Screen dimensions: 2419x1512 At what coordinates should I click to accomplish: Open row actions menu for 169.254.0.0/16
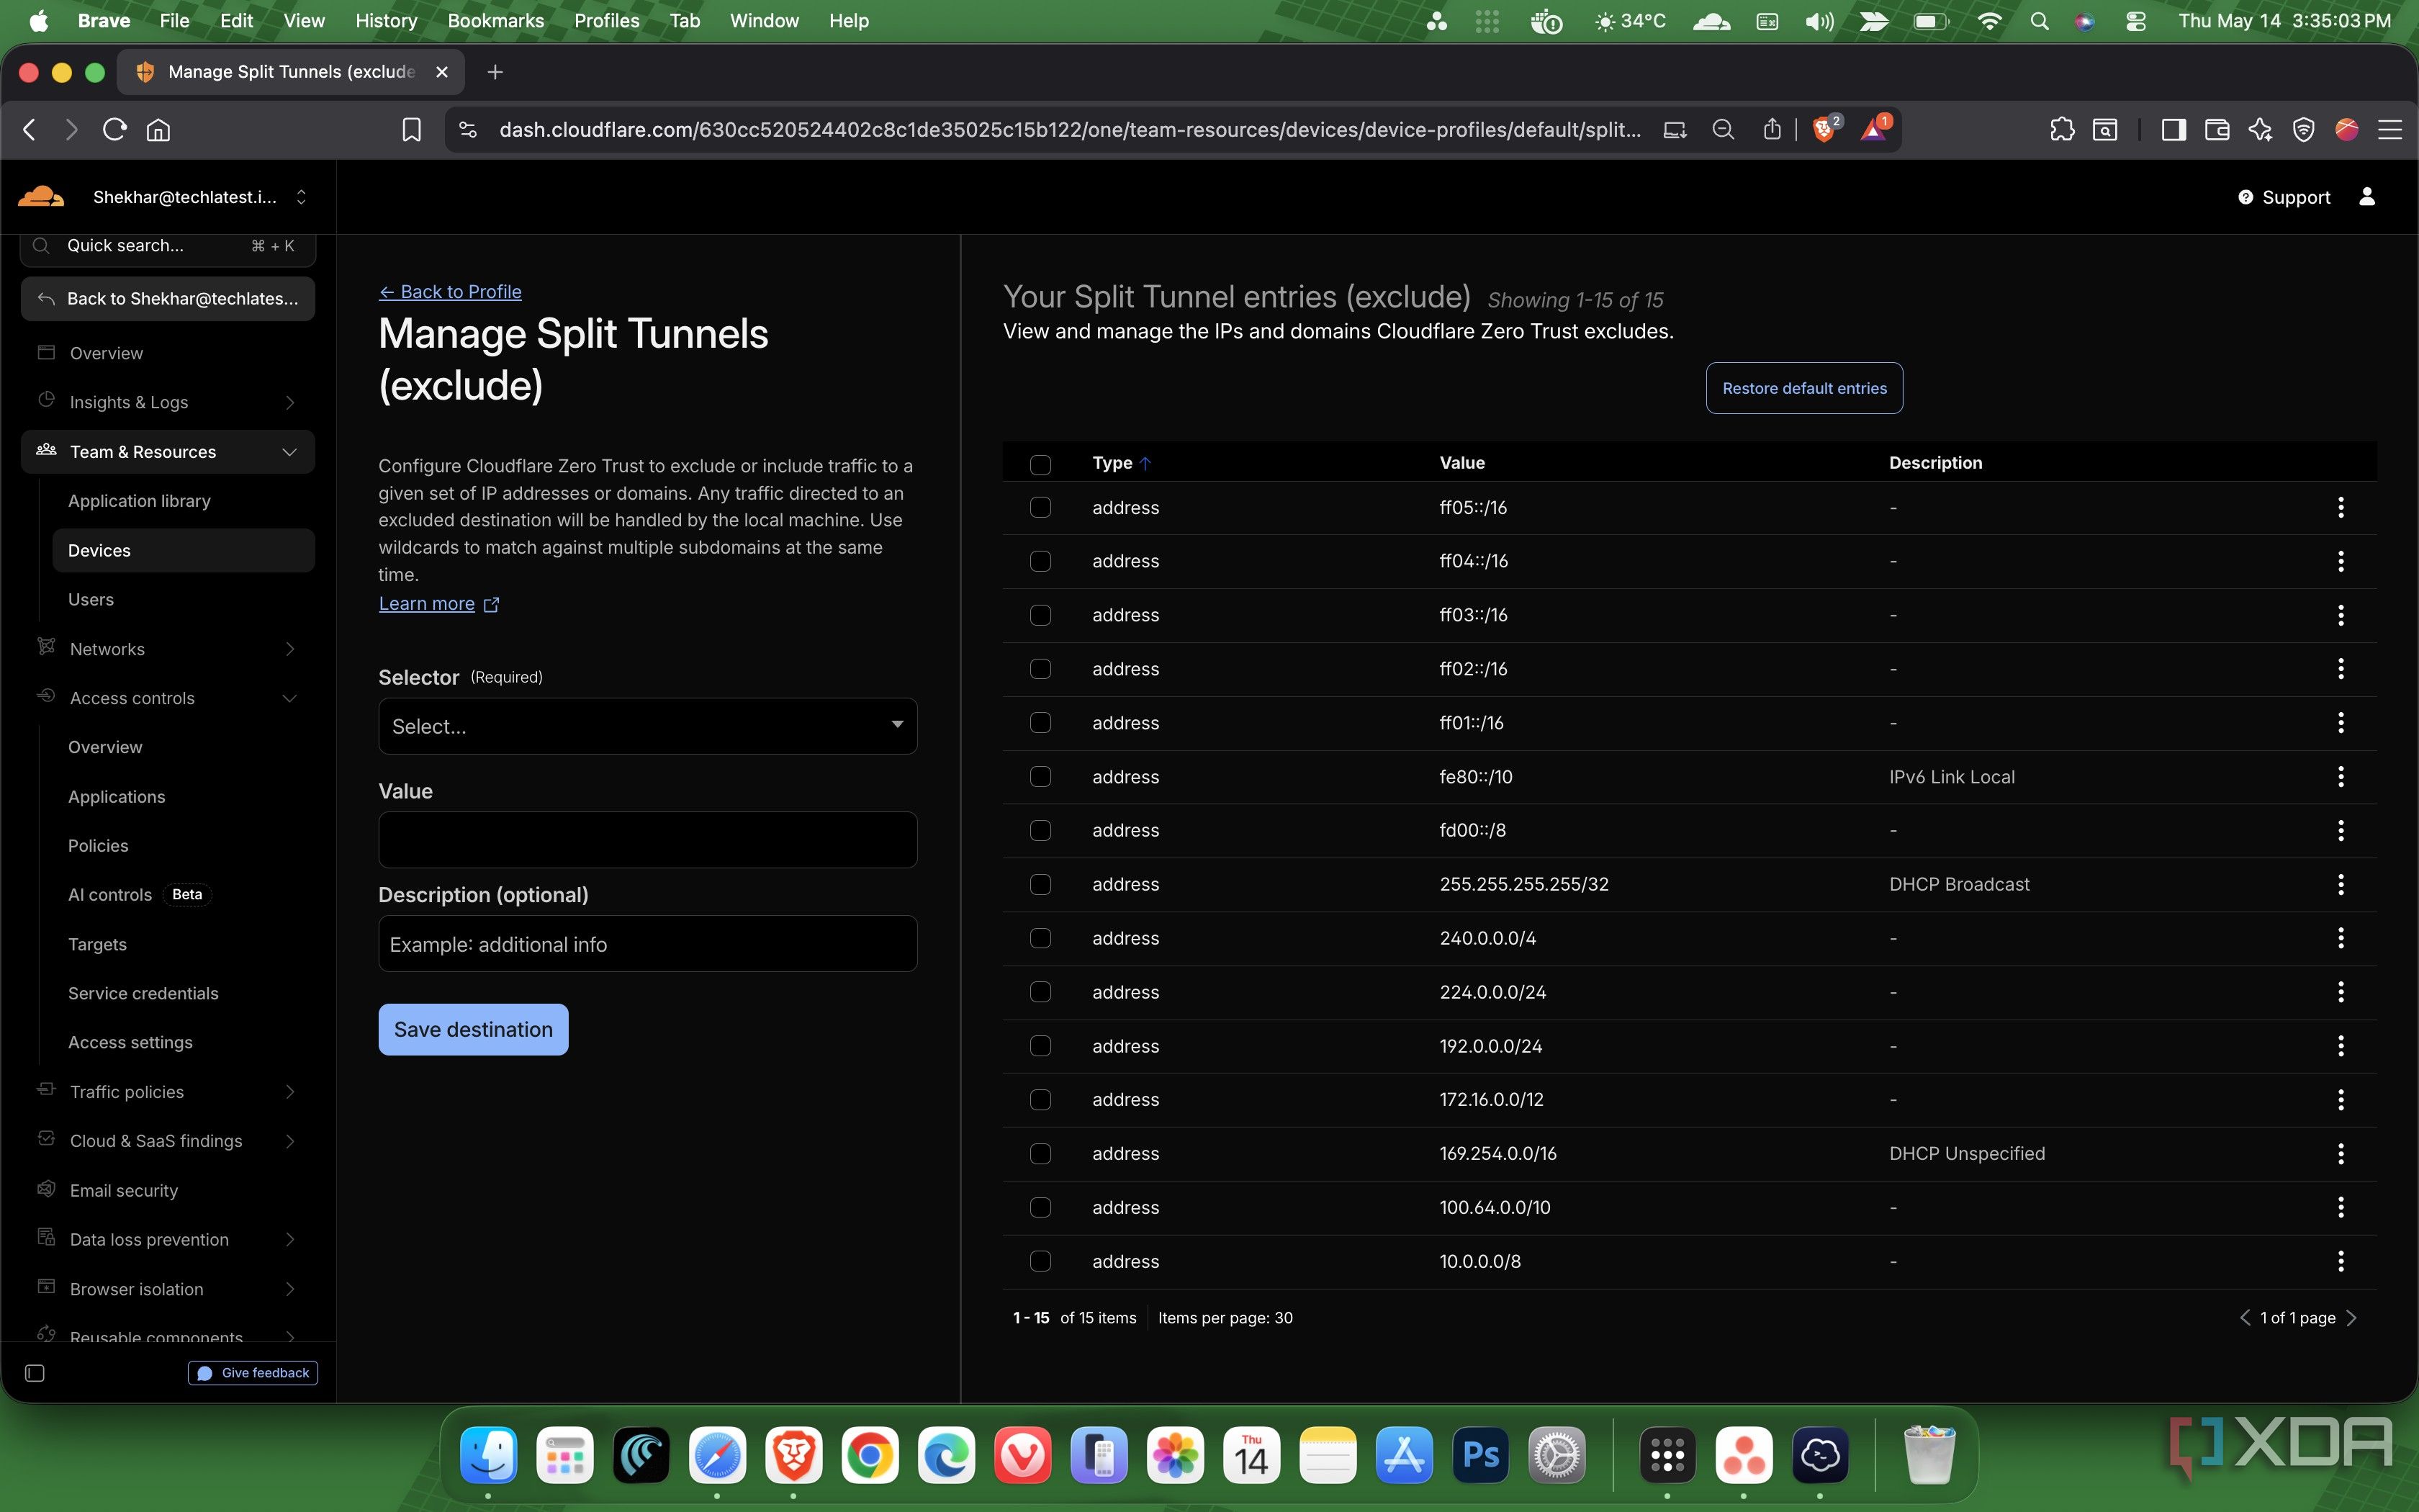point(2340,1154)
